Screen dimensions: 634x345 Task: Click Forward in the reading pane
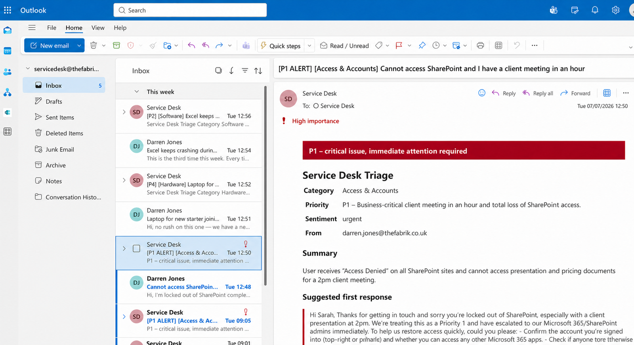point(575,93)
